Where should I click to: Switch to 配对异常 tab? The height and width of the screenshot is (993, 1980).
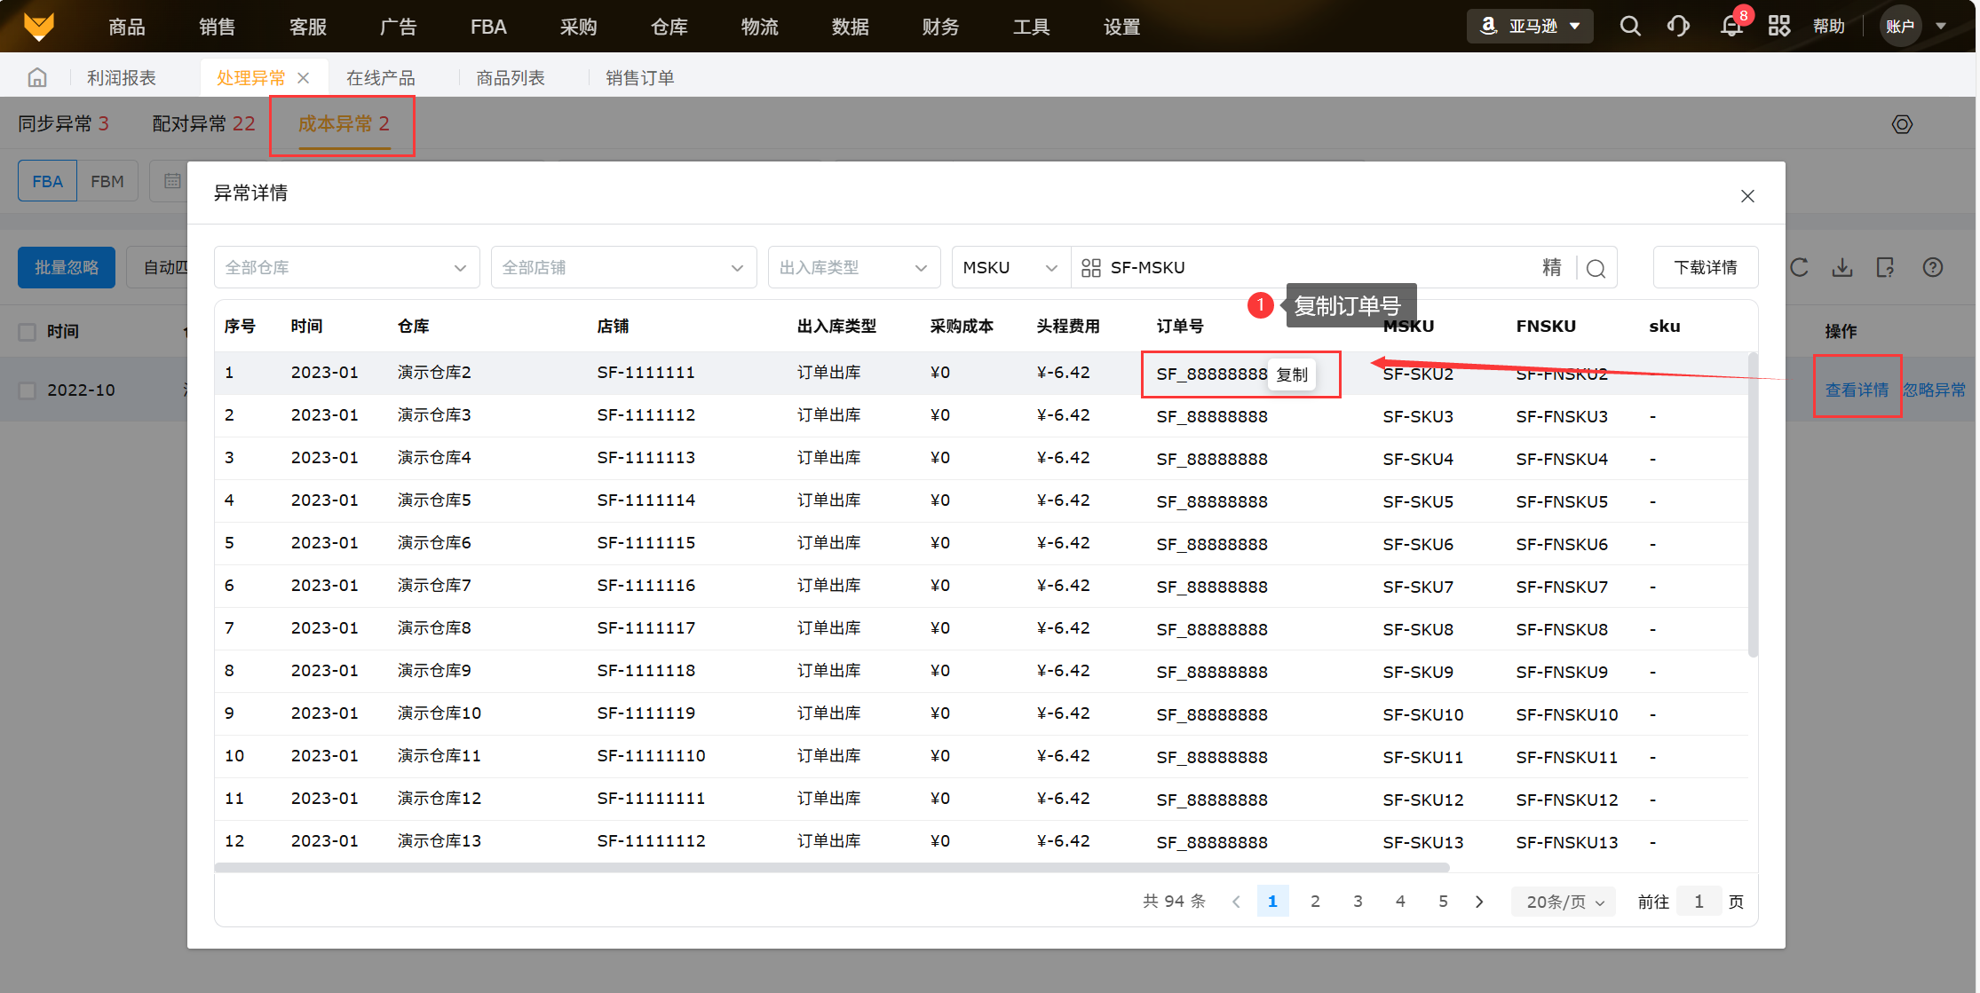(203, 124)
